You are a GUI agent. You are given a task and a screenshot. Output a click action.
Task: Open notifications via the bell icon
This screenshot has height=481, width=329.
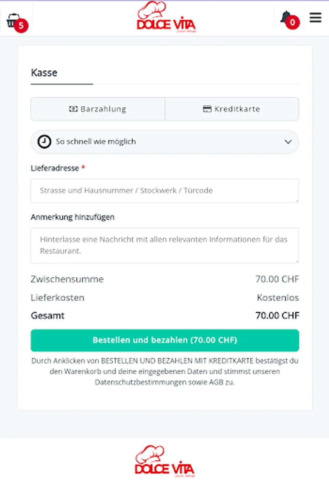286,17
